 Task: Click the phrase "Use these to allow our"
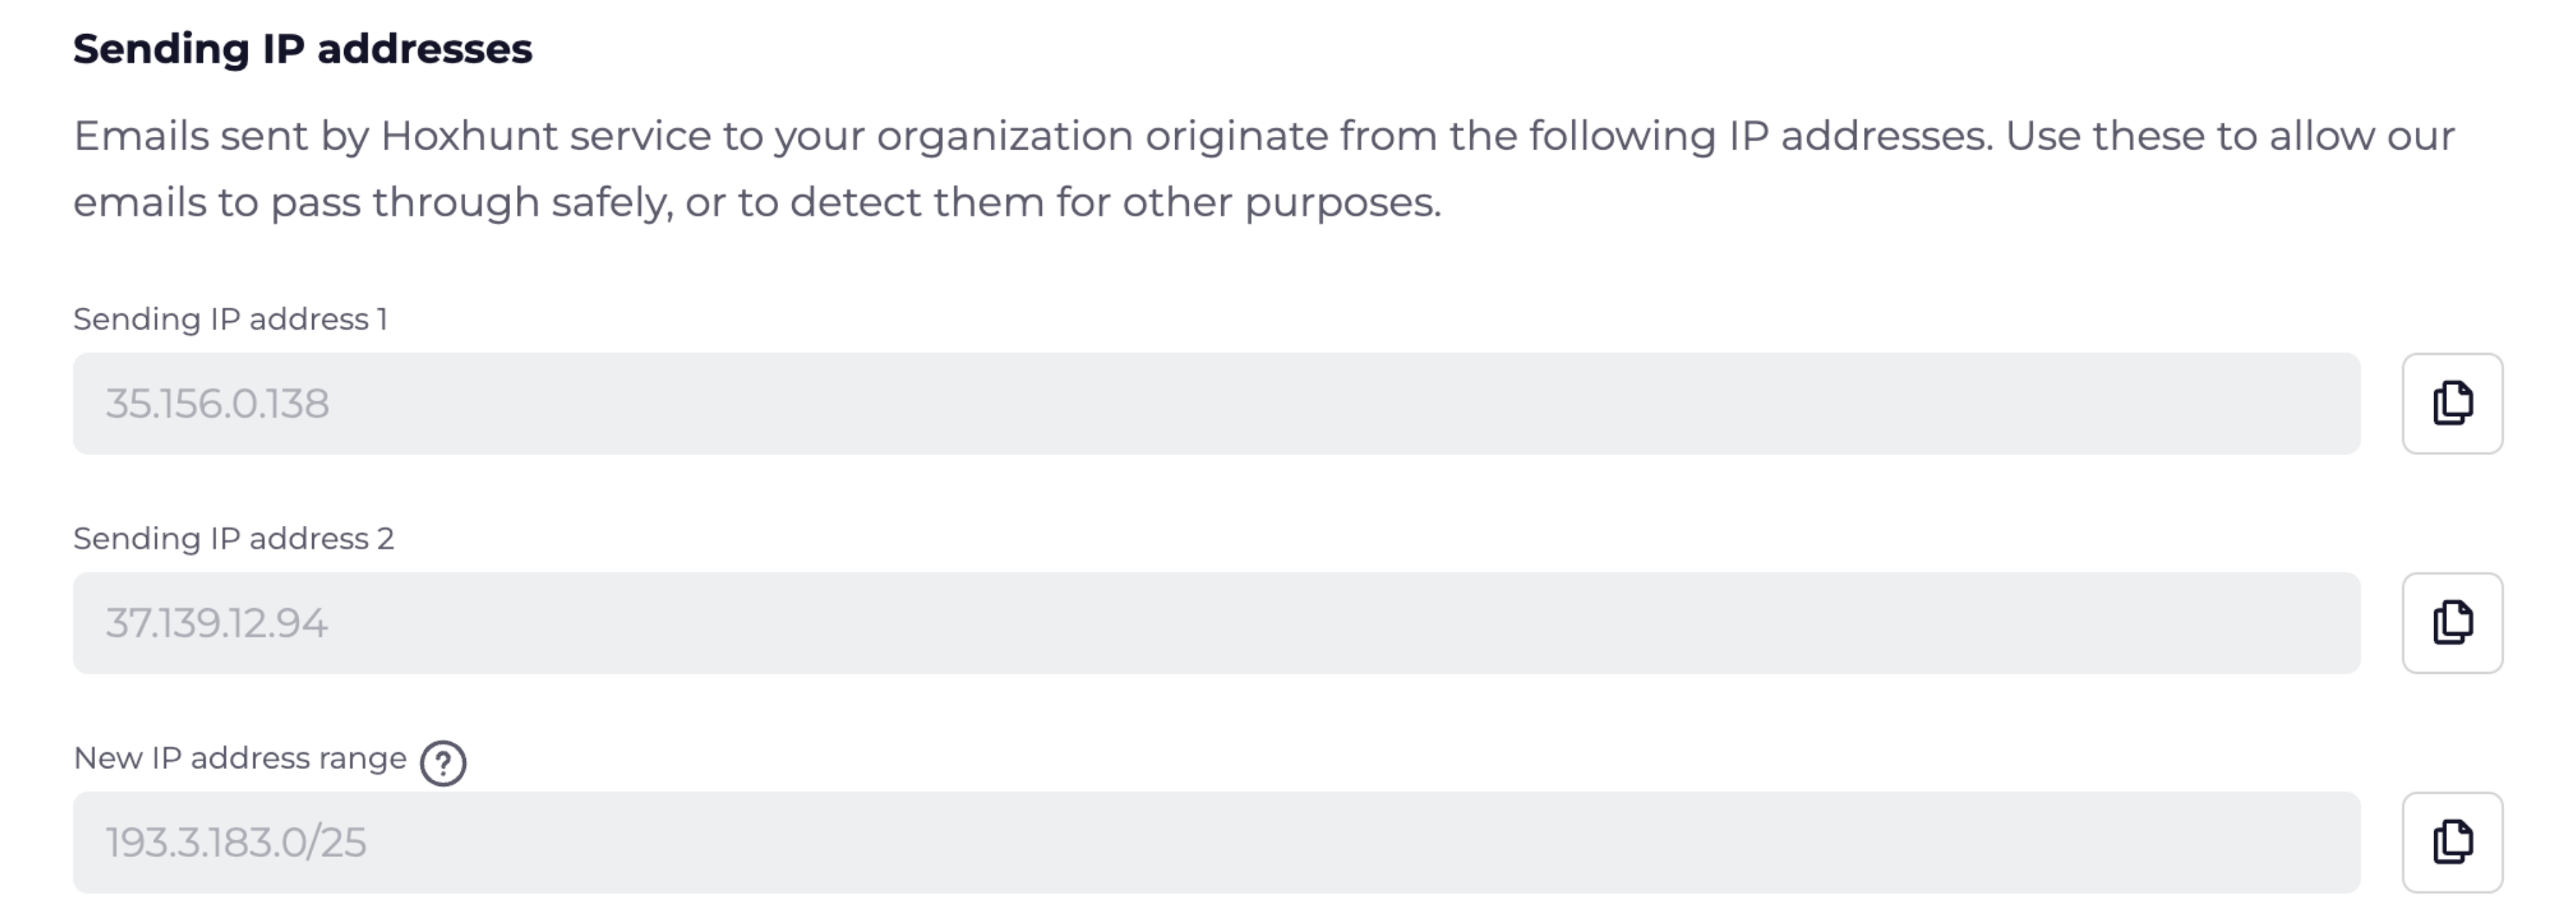click(2230, 136)
